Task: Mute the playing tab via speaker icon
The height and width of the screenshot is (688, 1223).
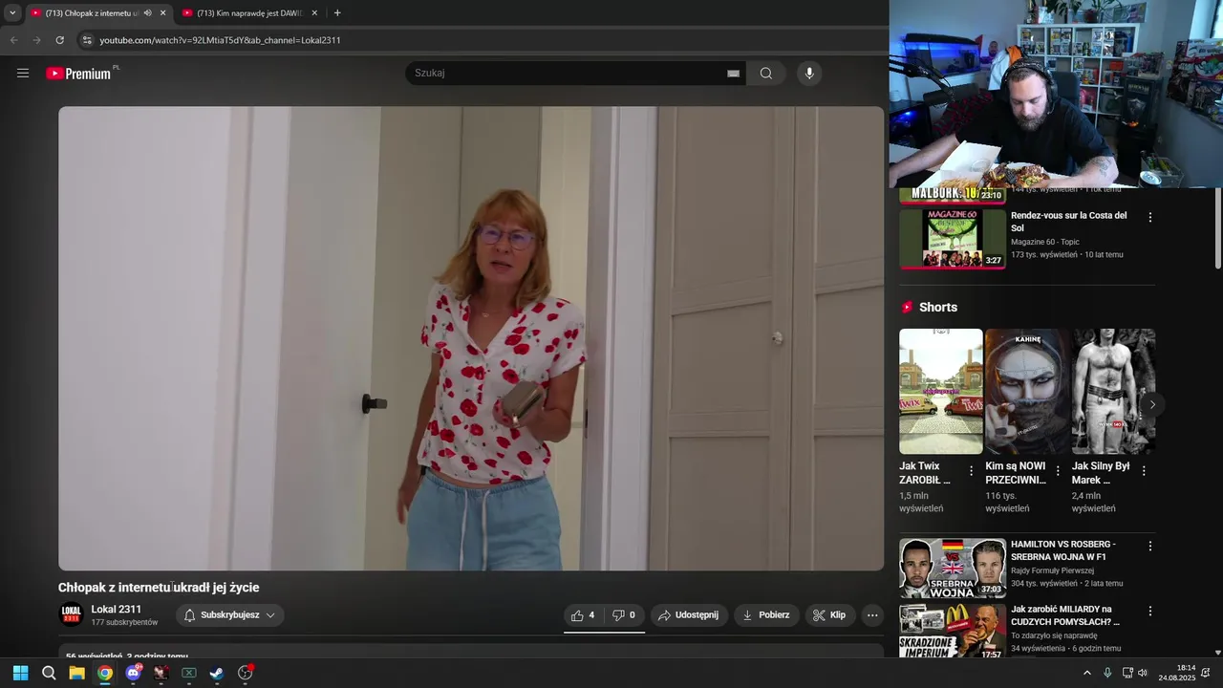Action: point(147,13)
